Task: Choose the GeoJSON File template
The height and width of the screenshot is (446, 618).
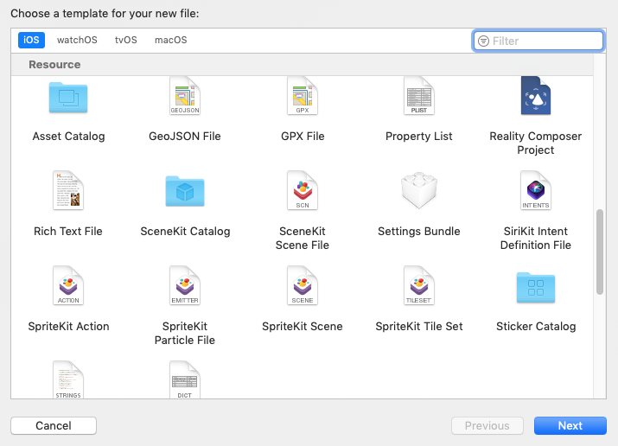Action: coord(185,98)
